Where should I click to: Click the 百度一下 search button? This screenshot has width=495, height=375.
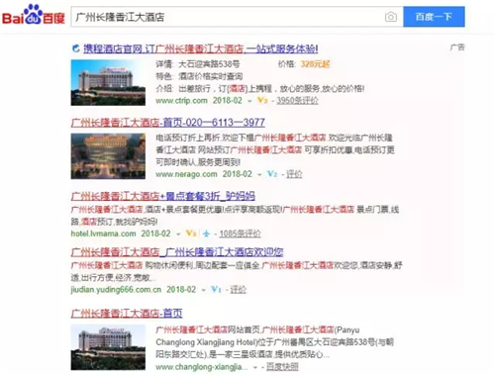[434, 17]
